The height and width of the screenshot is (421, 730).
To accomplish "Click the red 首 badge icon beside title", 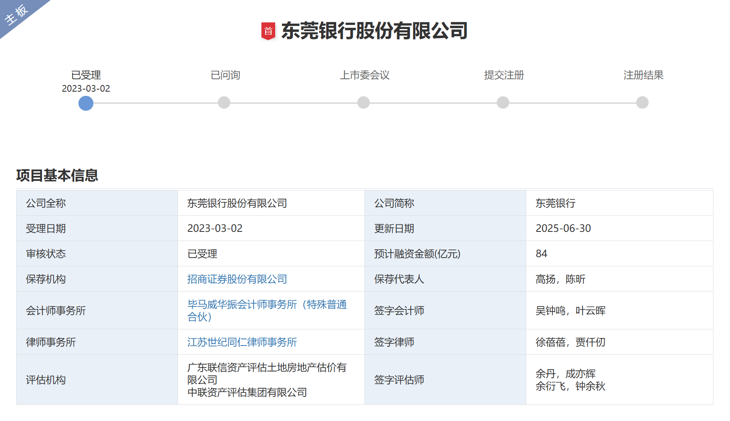I will click(x=268, y=31).
